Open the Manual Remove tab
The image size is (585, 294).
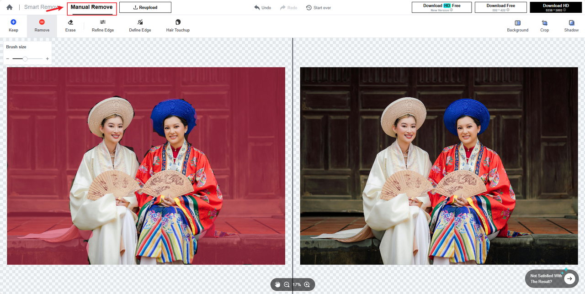pos(91,7)
